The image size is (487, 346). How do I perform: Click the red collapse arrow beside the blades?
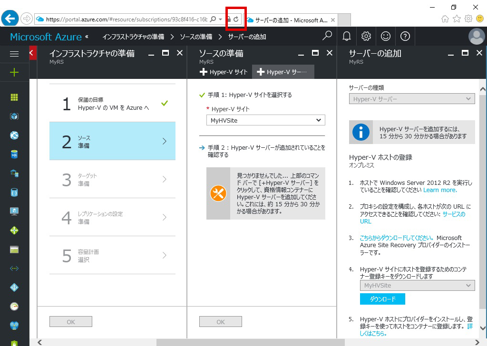coord(33,53)
